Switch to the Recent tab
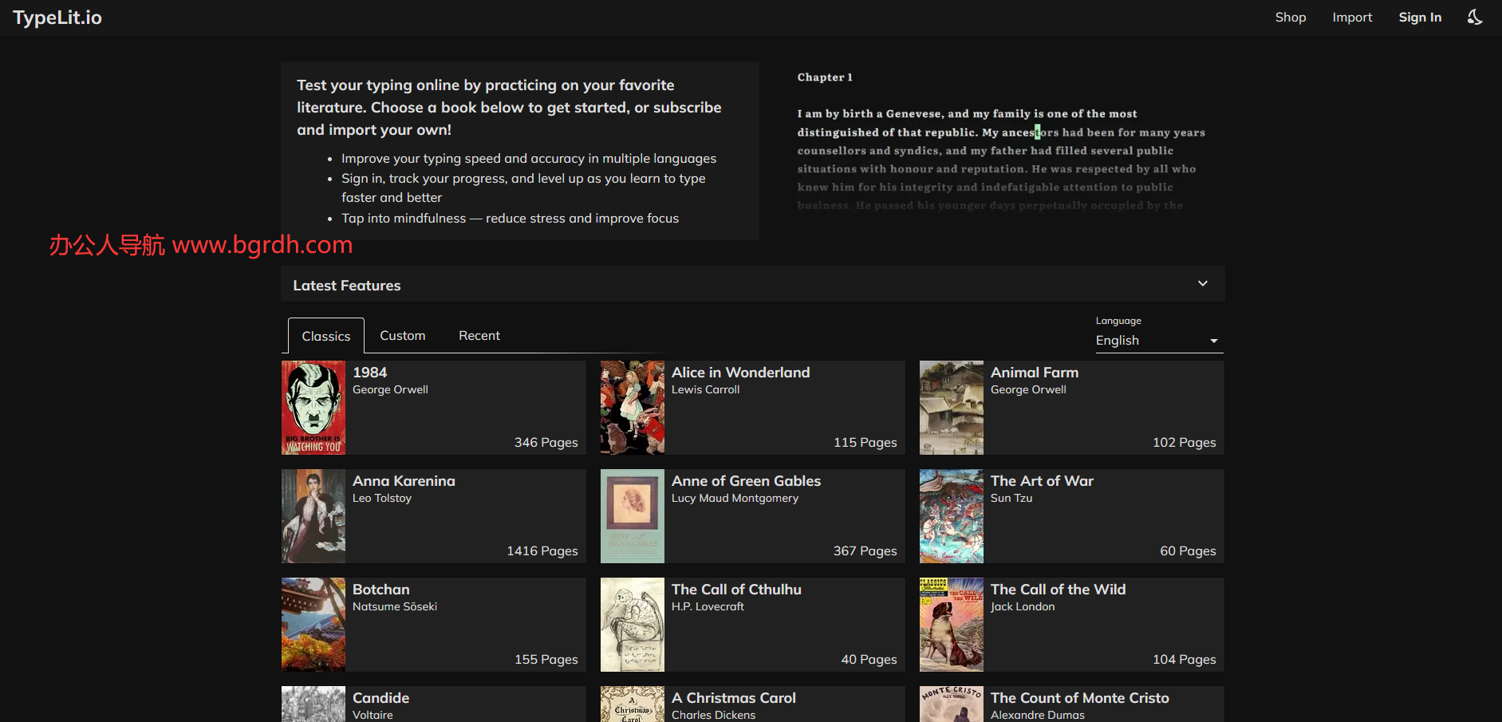Image resolution: width=1502 pixels, height=722 pixels. point(479,336)
